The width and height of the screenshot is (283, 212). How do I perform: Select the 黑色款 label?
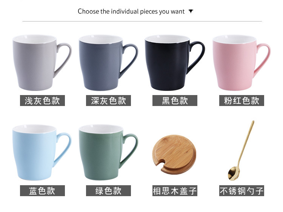tap(175, 100)
